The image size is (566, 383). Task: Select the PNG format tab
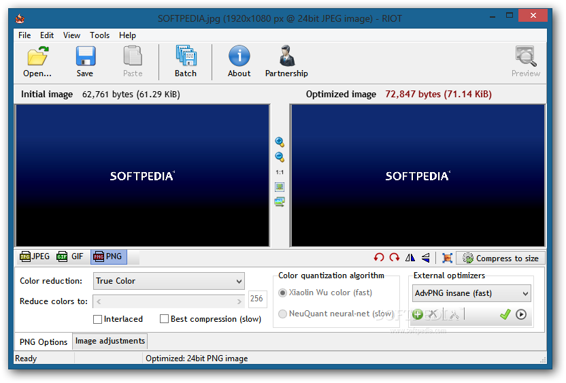coord(108,256)
